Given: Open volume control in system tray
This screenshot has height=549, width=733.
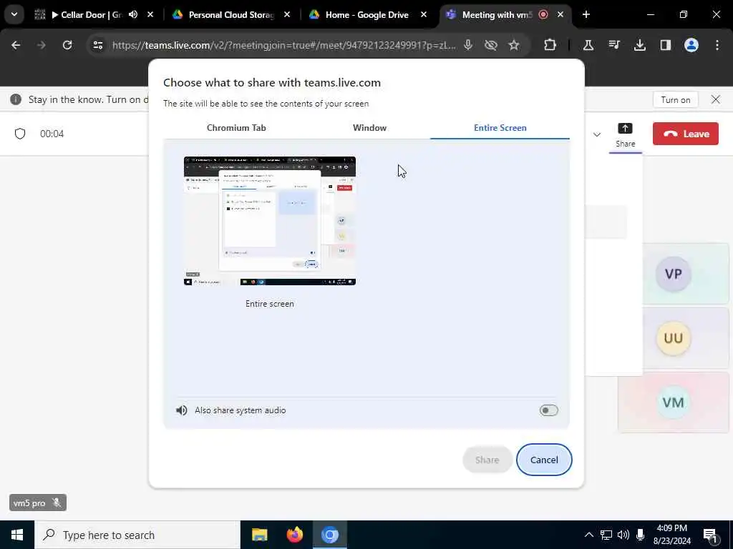Looking at the screenshot, I should [623, 535].
